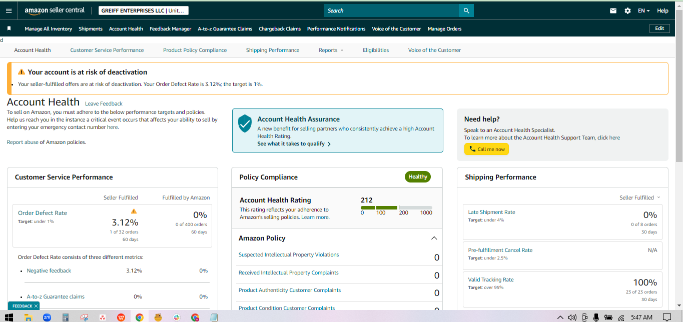This screenshot has width=683, height=322.
Task: Open Shipments in the favorites bar
Action: tap(91, 28)
